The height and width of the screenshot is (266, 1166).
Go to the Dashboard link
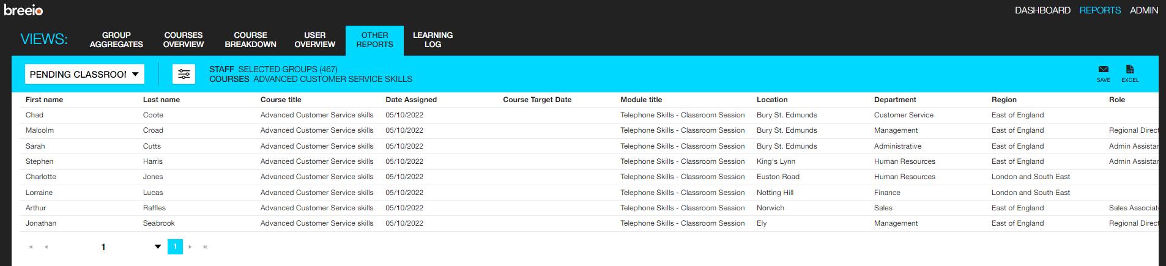click(1042, 10)
